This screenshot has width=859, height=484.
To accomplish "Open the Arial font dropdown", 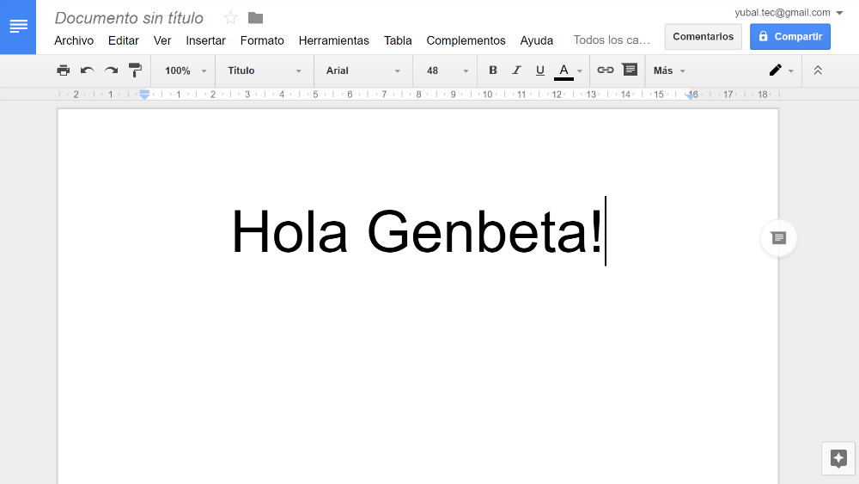I will click(362, 70).
